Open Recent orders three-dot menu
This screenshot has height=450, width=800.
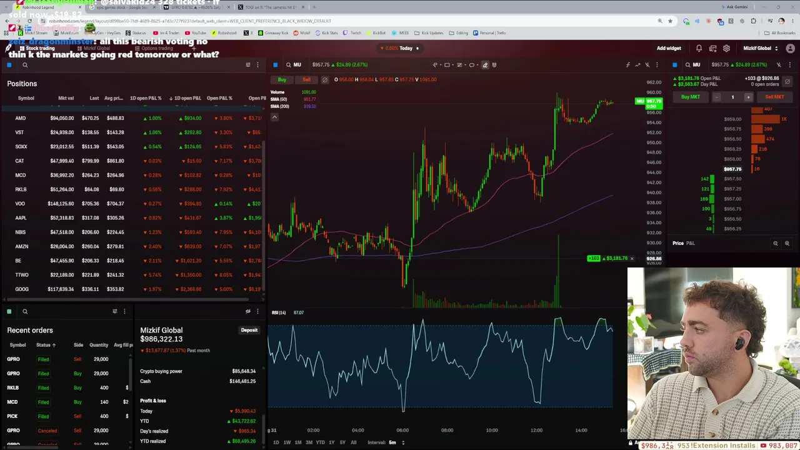coord(124,311)
